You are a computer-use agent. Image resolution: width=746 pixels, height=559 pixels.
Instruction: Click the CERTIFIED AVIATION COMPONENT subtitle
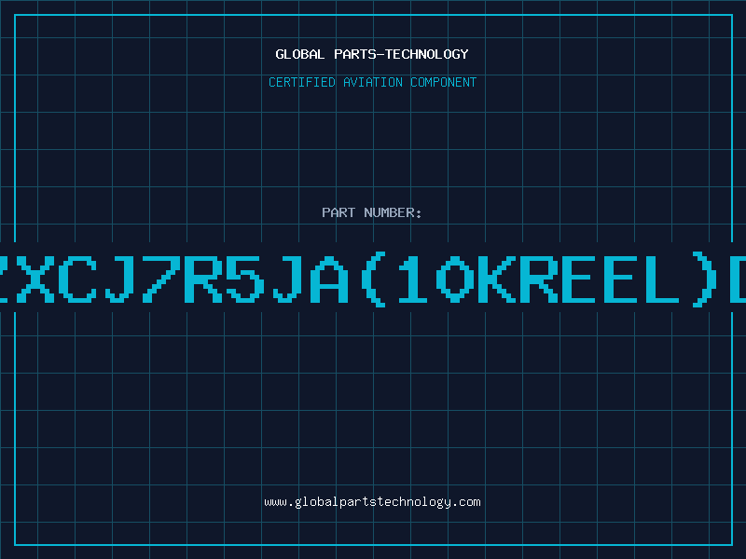point(372,82)
